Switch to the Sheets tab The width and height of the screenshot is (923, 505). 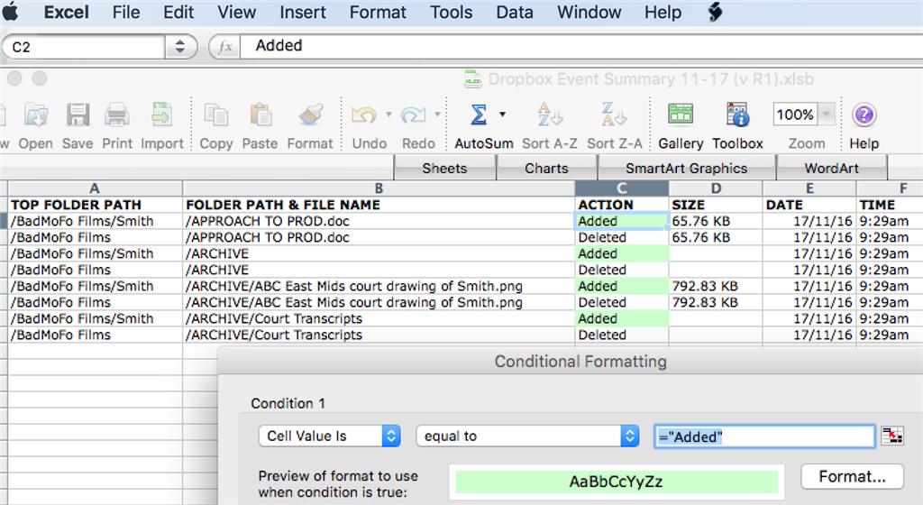click(x=444, y=169)
